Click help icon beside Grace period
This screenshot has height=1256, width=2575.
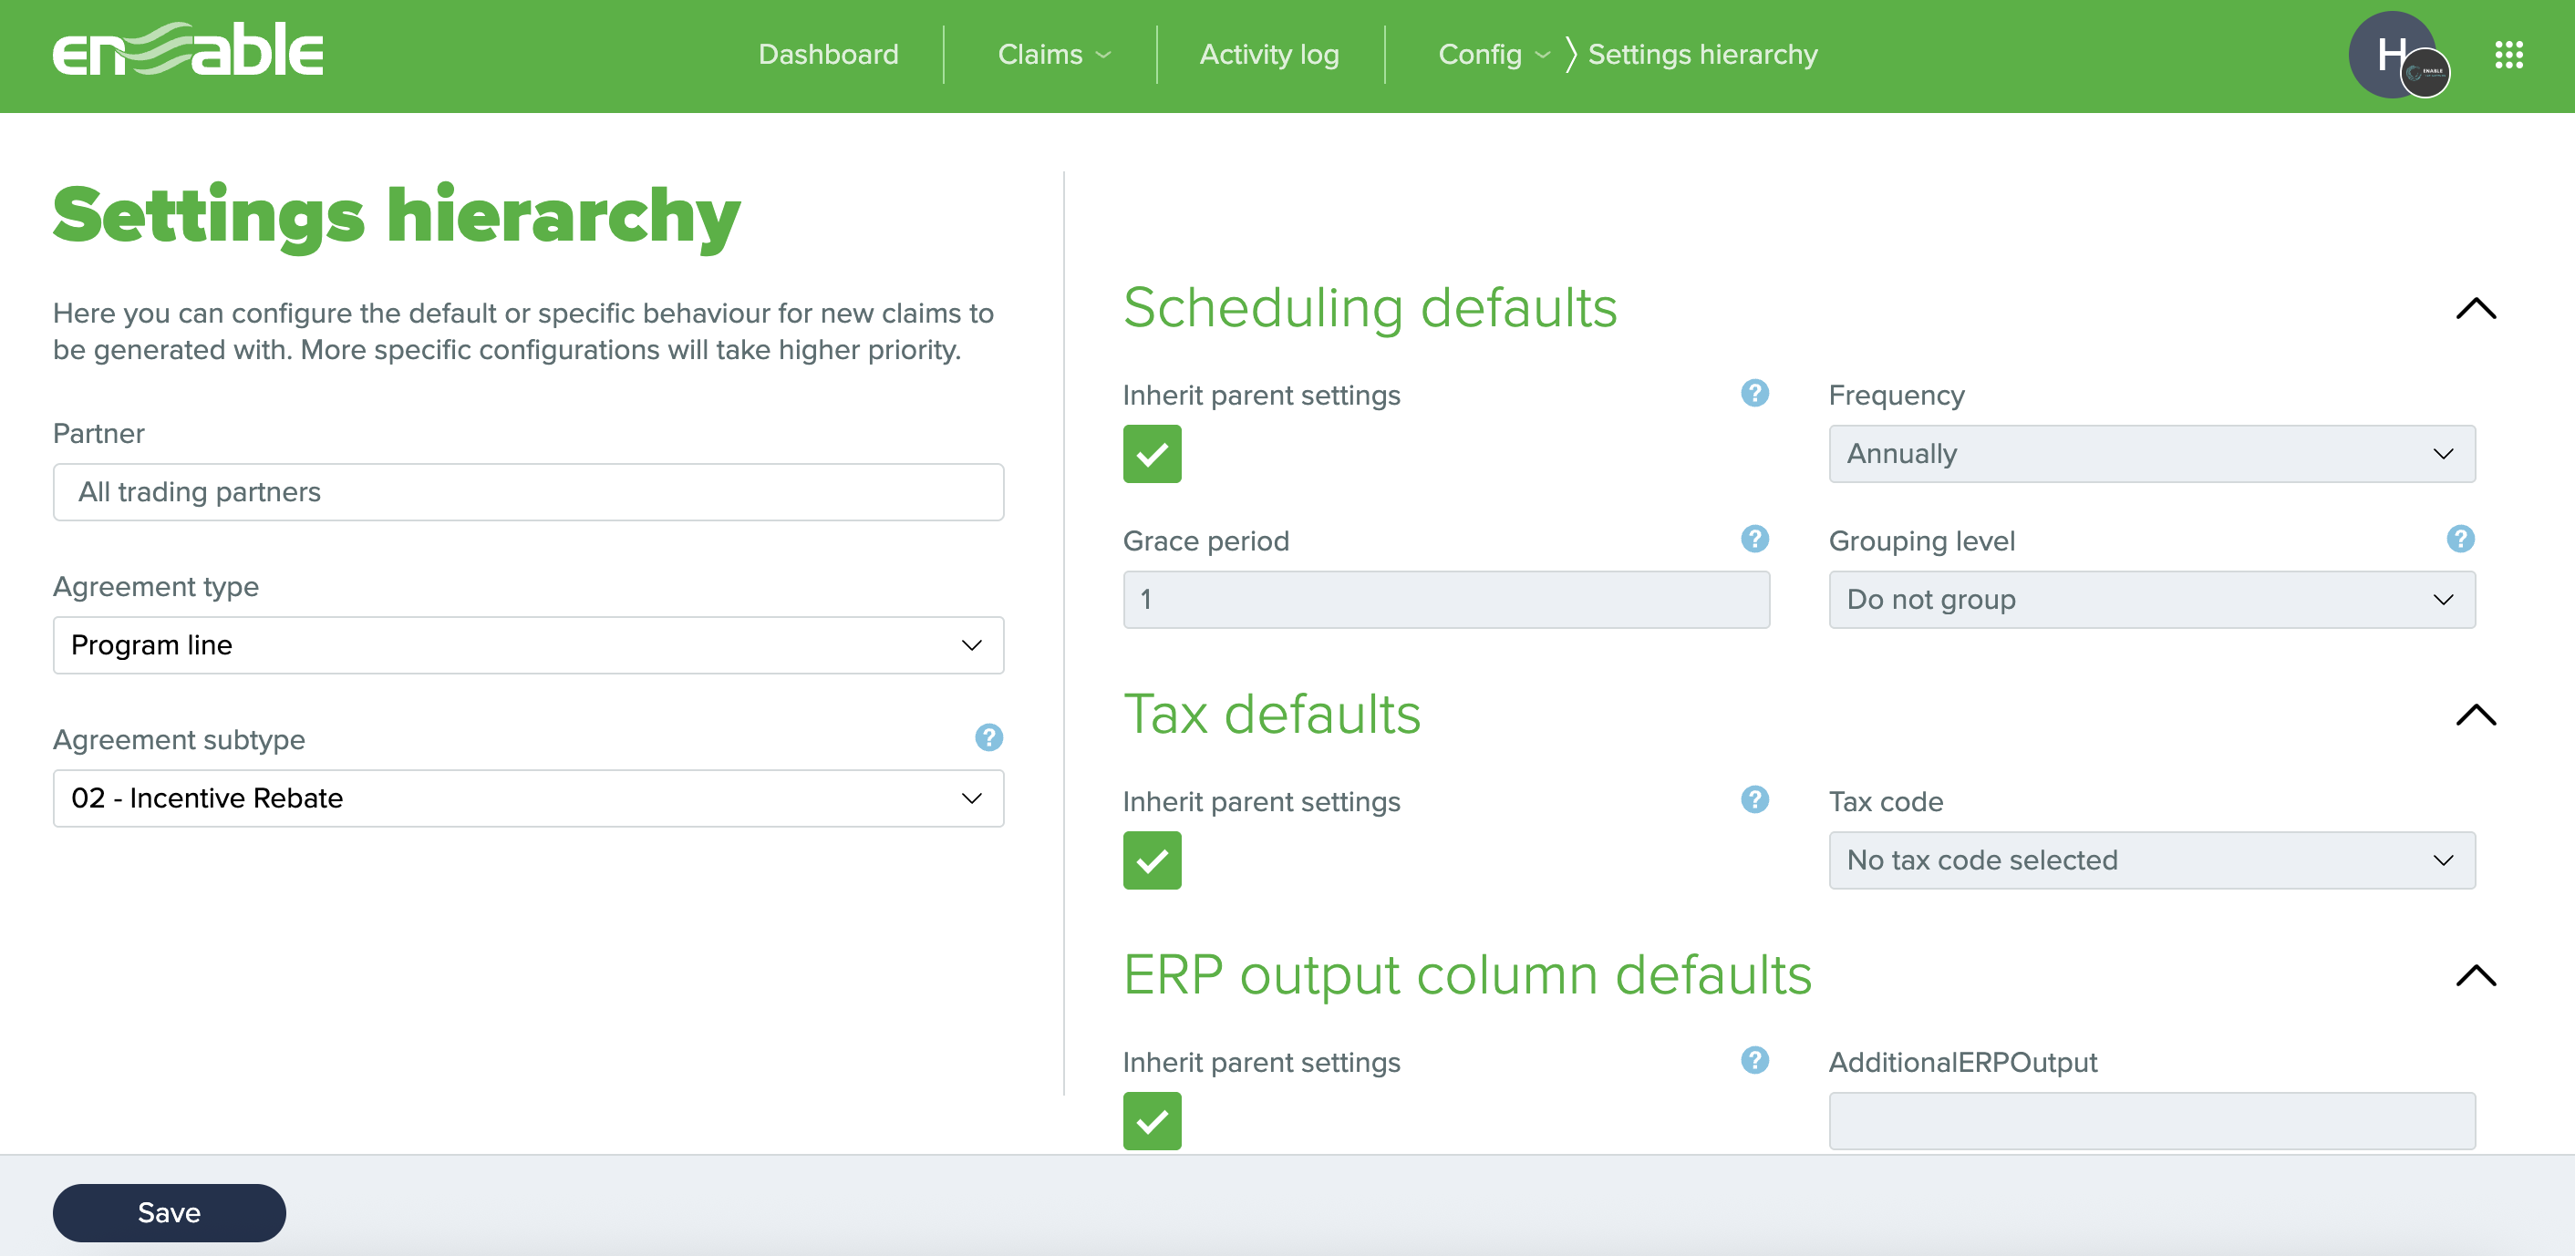click(1754, 540)
